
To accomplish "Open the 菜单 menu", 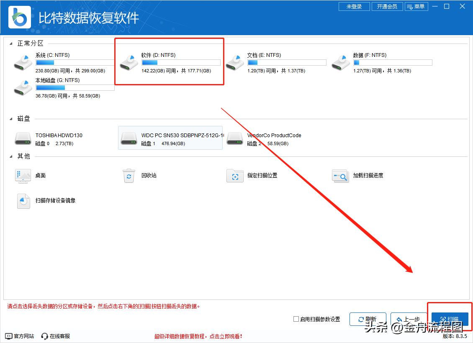I will 416,6.
